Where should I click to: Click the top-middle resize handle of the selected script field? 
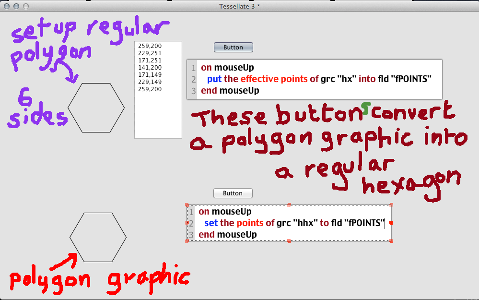(x=289, y=205)
